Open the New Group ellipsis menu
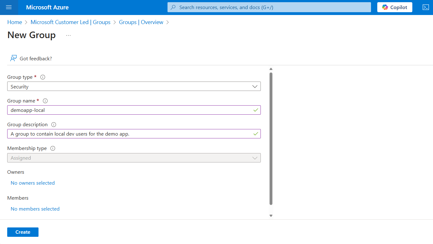This screenshot has height=244, width=433. [68, 35]
